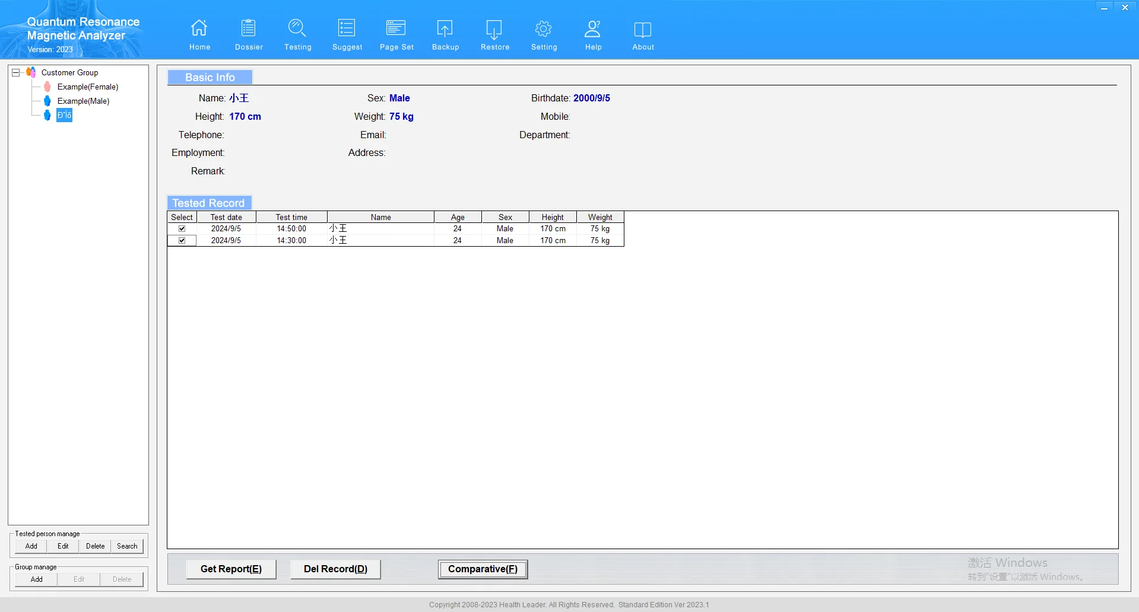Select Example(Male) in customer tree
This screenshot has height=612, width=1139.
pos(83,101)
